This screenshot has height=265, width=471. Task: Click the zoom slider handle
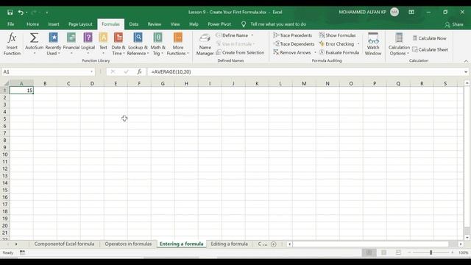(x=431, y=252)
